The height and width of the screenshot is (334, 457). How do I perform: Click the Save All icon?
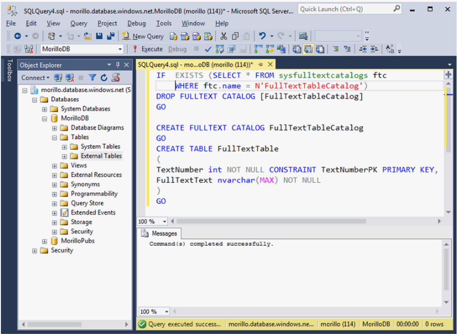(111, 36)
